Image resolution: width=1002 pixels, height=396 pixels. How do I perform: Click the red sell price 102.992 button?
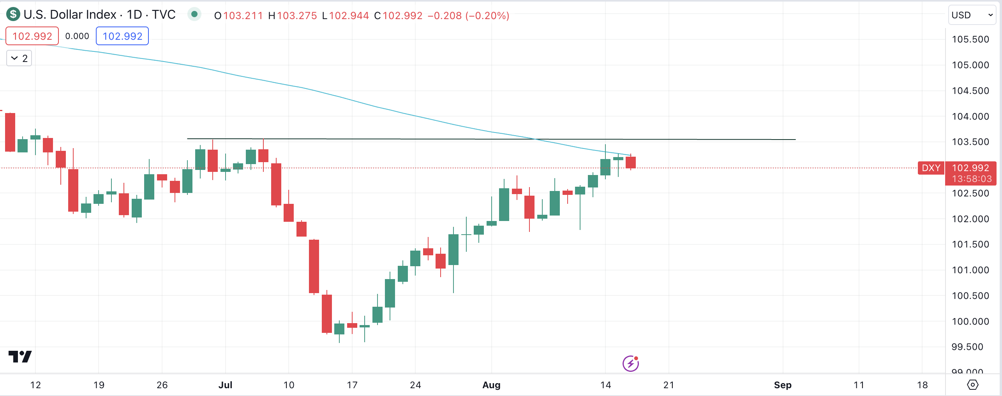pyautogui.click(x=32, y=36)
